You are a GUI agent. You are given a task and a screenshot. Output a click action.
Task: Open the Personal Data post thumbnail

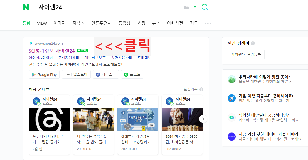point(138,119)
